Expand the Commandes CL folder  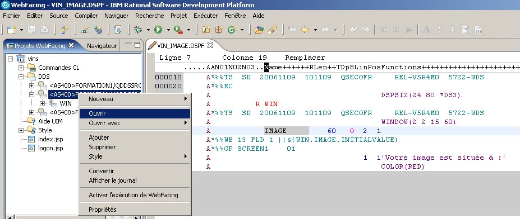click(x=21, y=68)
